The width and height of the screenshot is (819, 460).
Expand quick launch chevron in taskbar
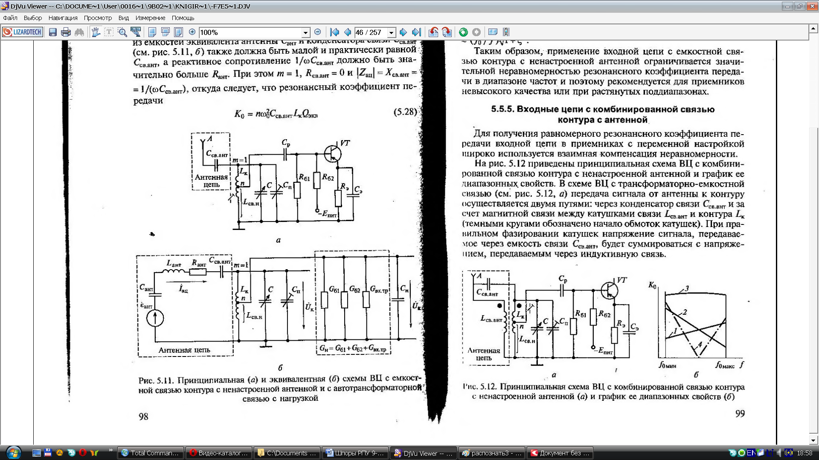pyautogui.click(x=111, y=450)
